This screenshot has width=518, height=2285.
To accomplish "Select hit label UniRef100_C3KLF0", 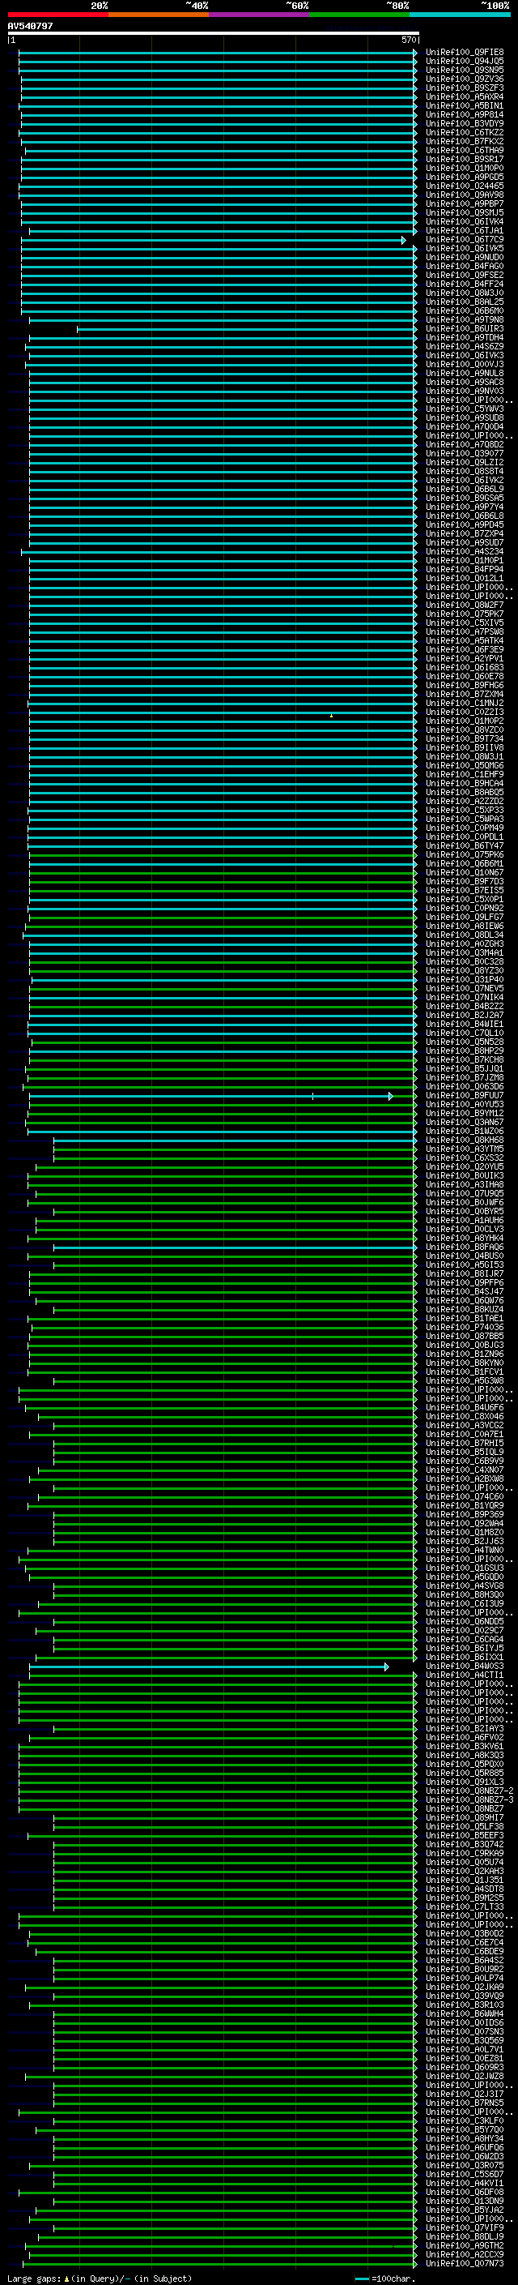I will tap(465, 2121).
